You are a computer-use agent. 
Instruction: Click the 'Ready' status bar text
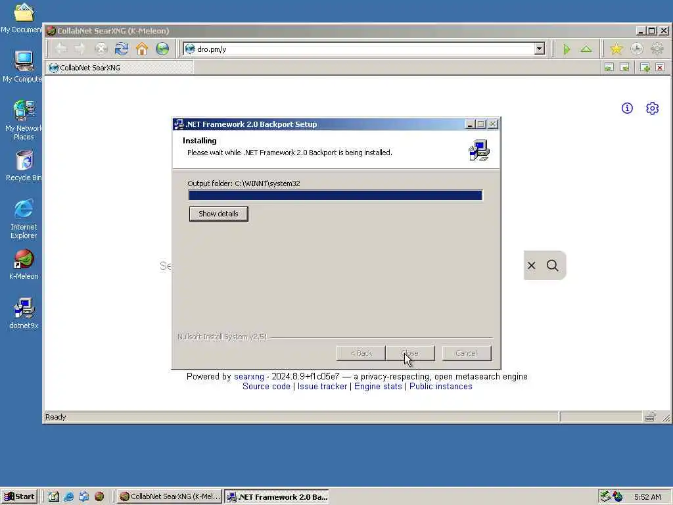55,417
